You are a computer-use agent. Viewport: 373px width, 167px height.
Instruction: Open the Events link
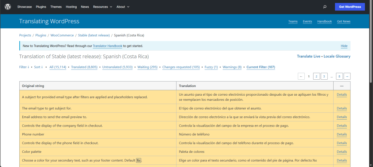(307, 21)
